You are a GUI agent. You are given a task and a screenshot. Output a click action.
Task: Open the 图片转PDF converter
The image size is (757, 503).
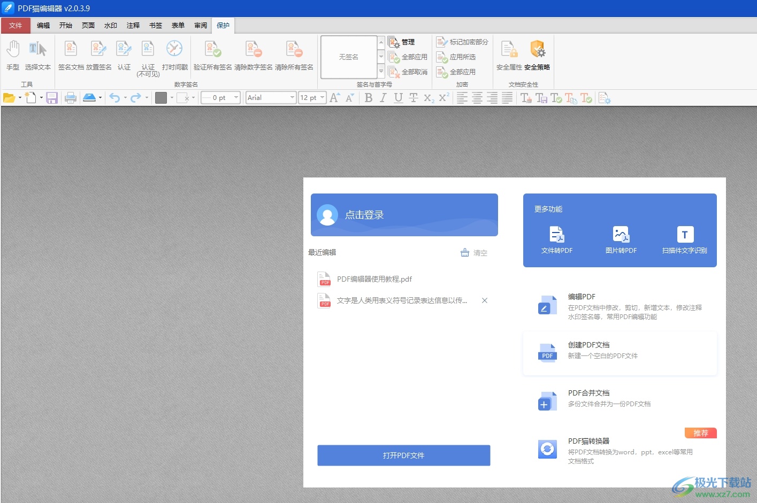pos(621,240)
